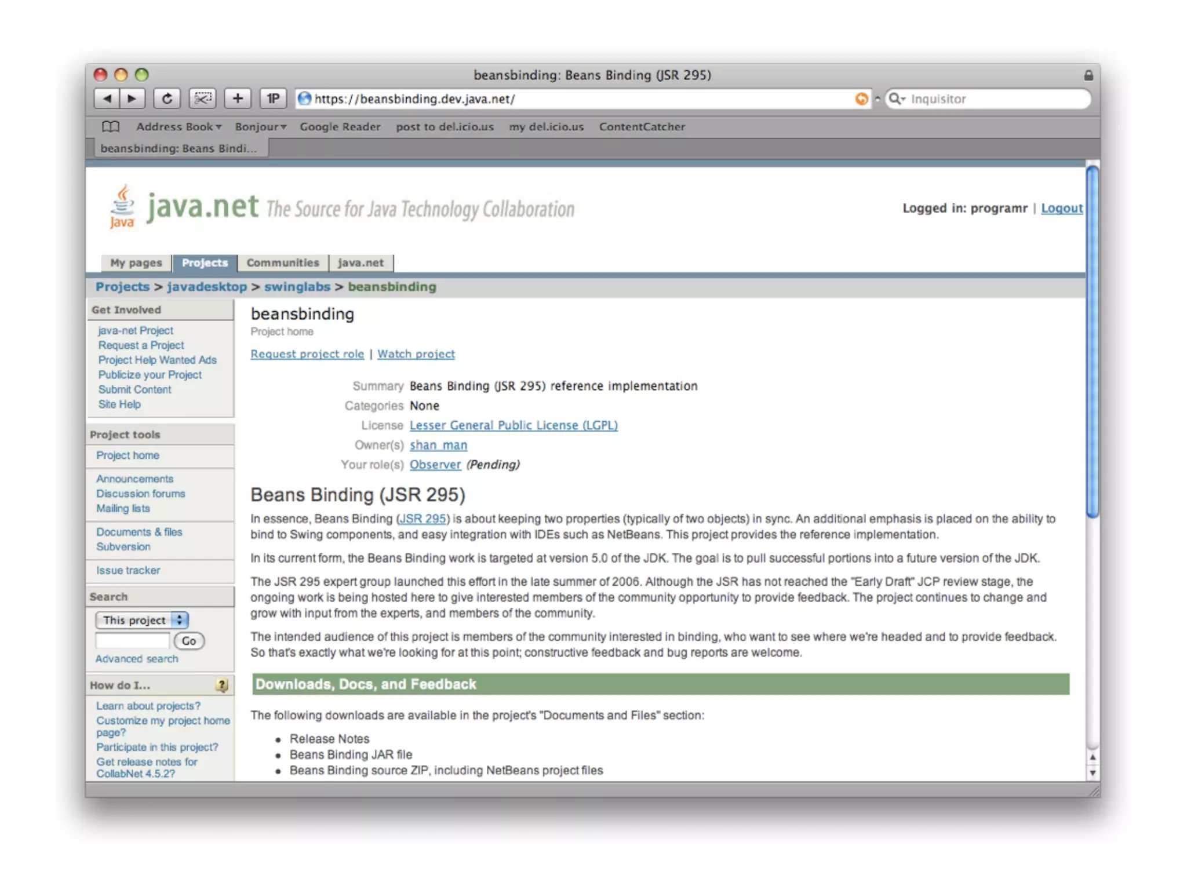The width and height of the screenshot is (1187, 890).
Task: Open search magnifier options in Inquisitor field
Action: point(897,99)
